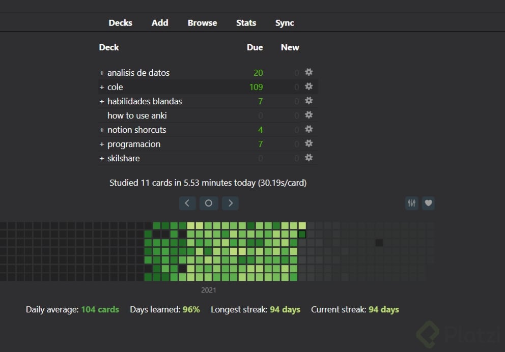Open the Browse menu item
The height and width of the screenshot is (352, 505).
(202, 23)
